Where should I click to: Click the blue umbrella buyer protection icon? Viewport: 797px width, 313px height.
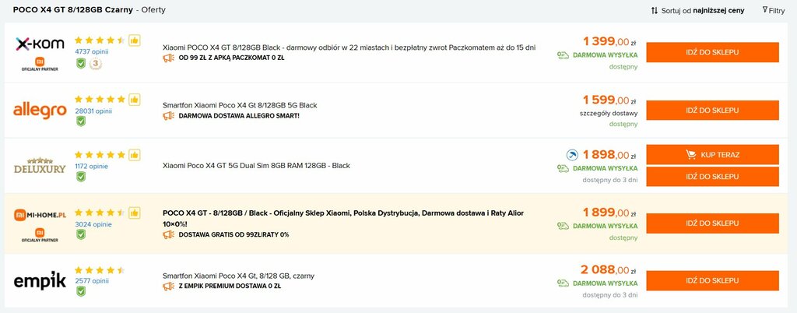click(572, 155)
